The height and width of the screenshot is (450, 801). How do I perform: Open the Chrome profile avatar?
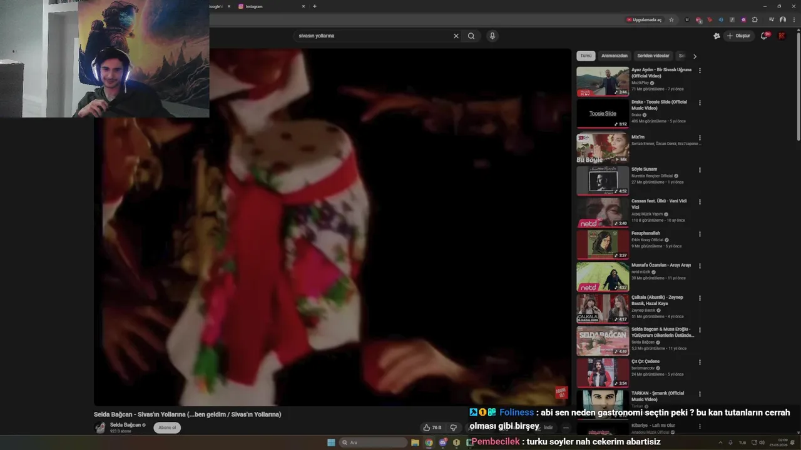tap(783, 19)
